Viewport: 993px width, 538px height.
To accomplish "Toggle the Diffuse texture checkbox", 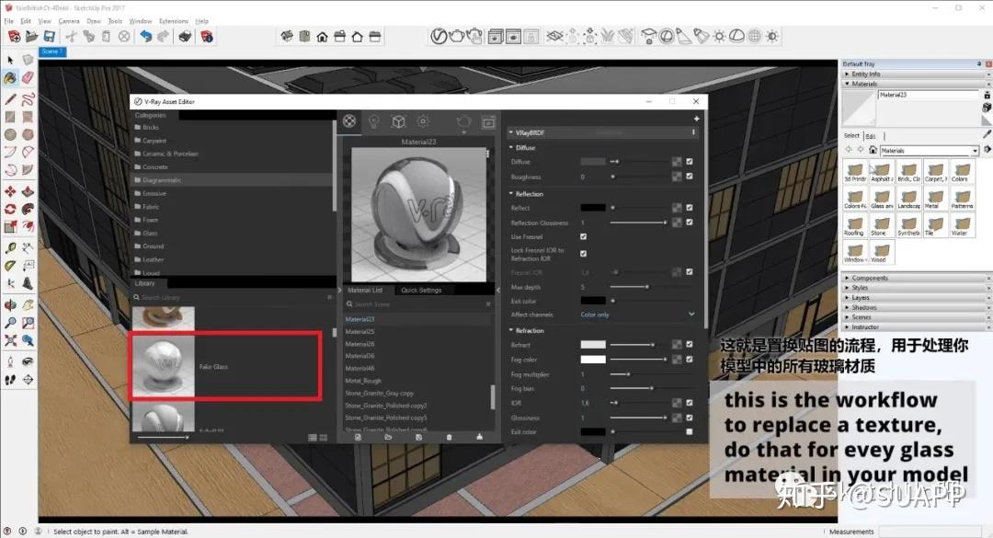I will [689, 162].
